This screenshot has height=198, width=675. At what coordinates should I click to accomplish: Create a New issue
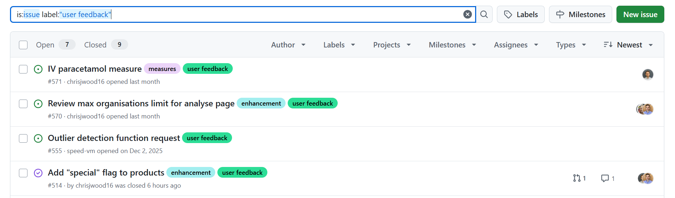pos(640,14)
